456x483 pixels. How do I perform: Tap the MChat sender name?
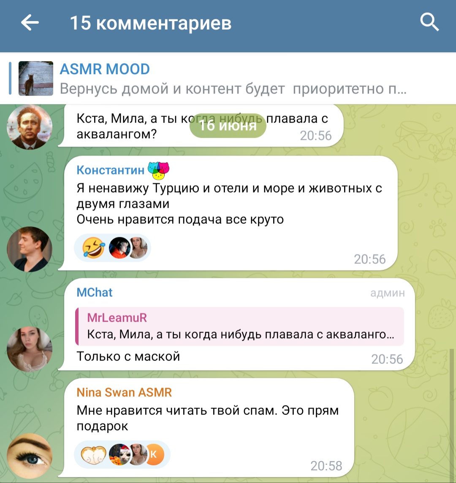[x=95, y=292]
